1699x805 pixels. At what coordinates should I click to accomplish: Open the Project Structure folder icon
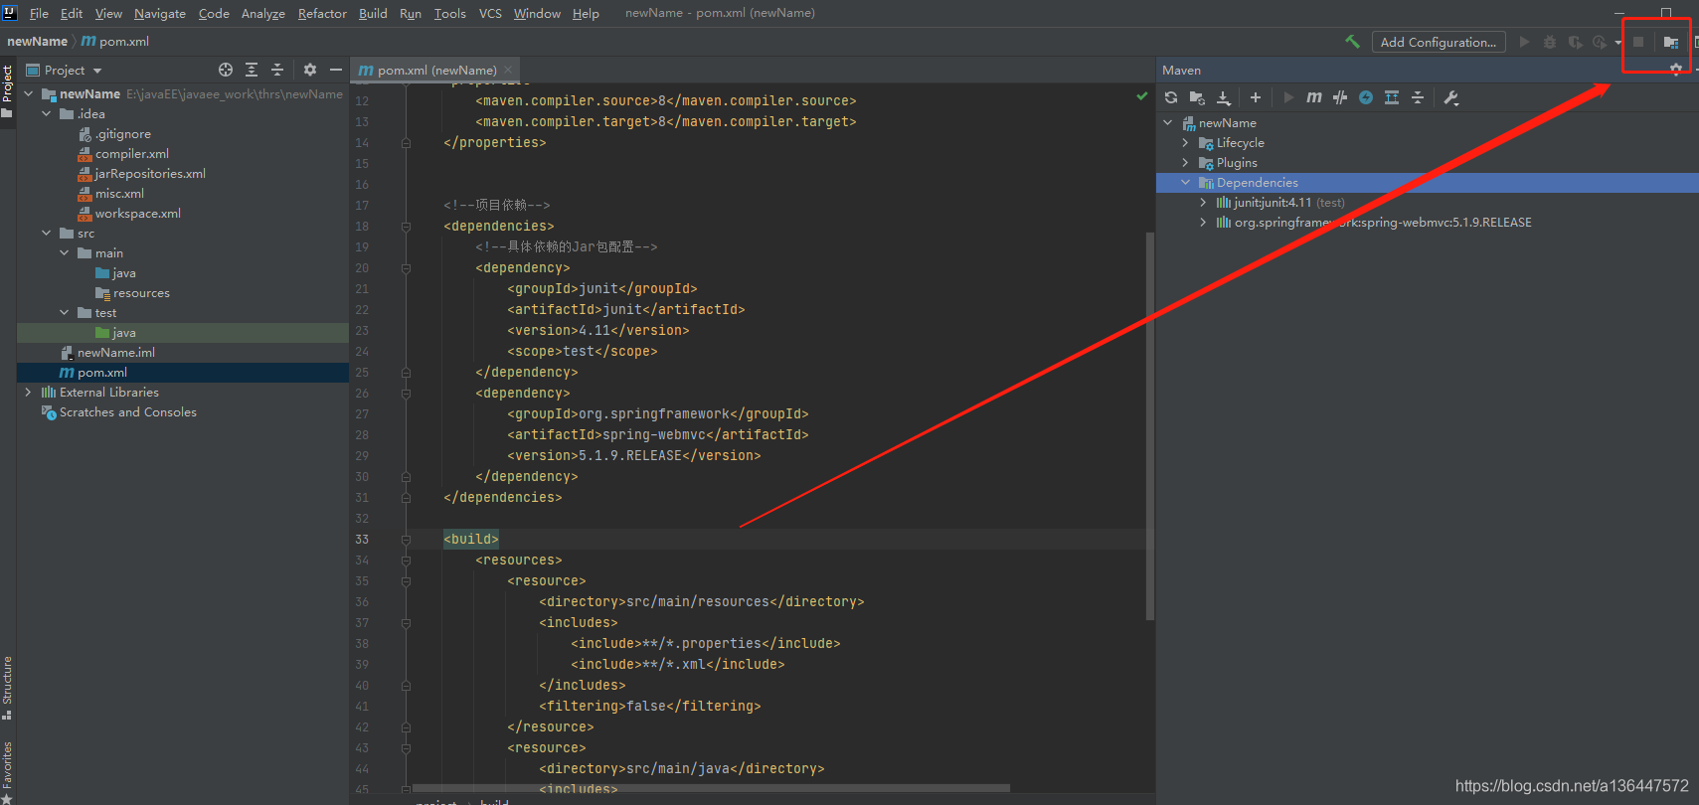click(x=1671, y=42)
